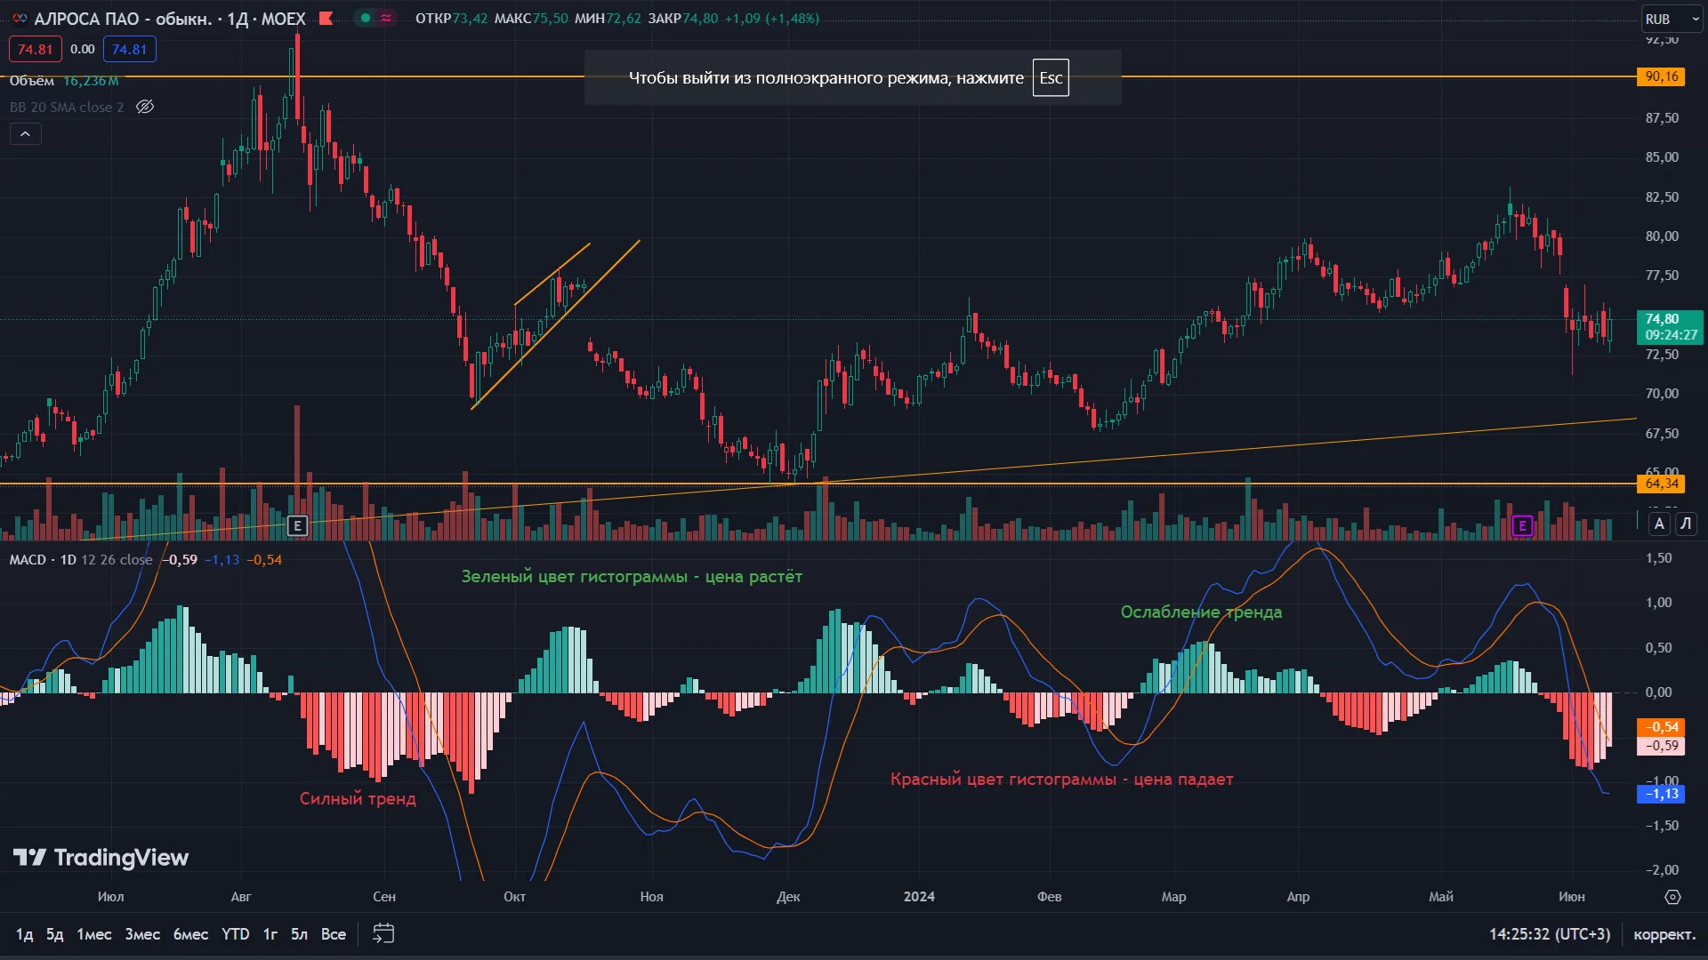Click the Esc key hint in fullscreen notice
The image size is (1708, 960).
[x=1051, y=78]
